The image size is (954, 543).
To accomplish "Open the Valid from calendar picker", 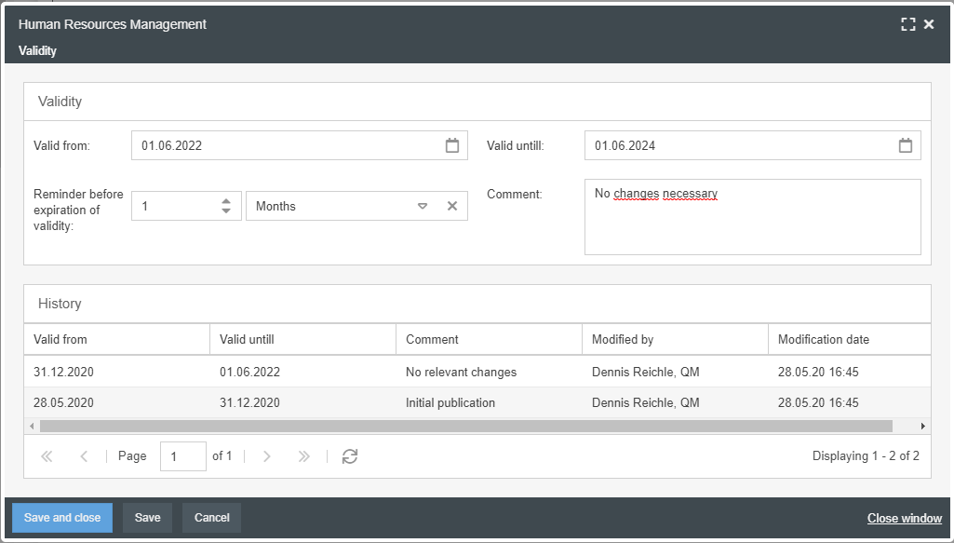I will [452, 145].
